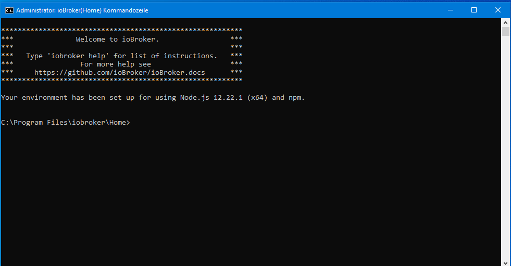Maximize the ioBroker Kommandozeile window
The image size is (511, 266).
point(474,10)
